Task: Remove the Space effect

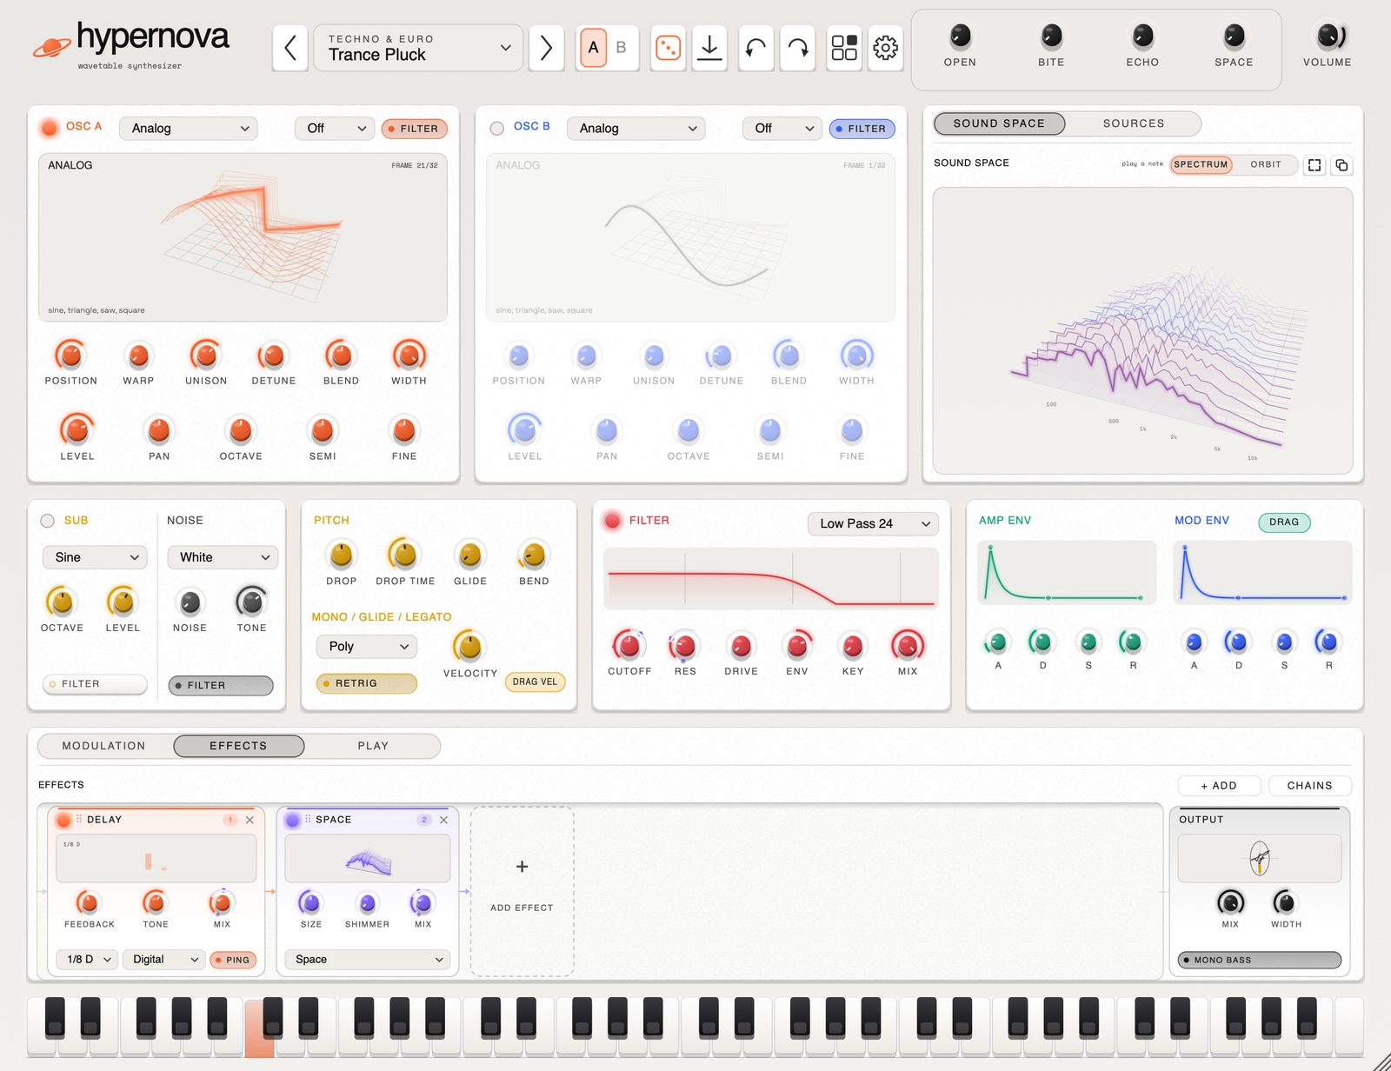Action: [x=443, y=820]
